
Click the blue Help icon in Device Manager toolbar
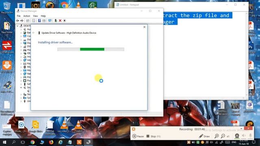(x=39, y=21)
